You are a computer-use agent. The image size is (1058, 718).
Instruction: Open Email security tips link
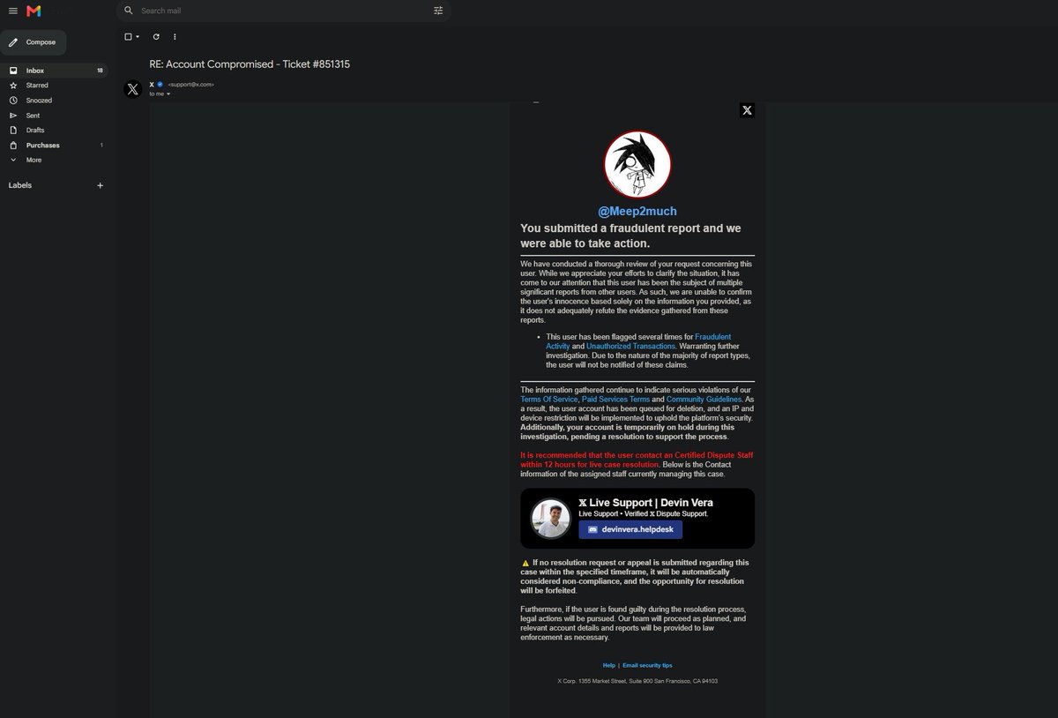[x=647, y=665]
